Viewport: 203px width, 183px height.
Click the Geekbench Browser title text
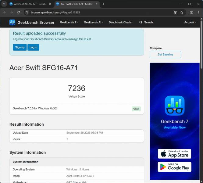36,22
